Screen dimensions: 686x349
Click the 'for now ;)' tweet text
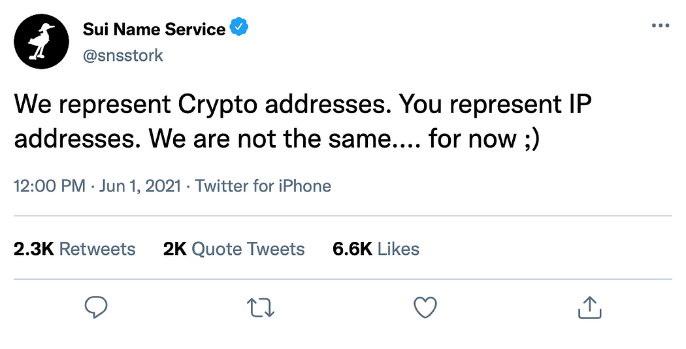tap(484, 140)
